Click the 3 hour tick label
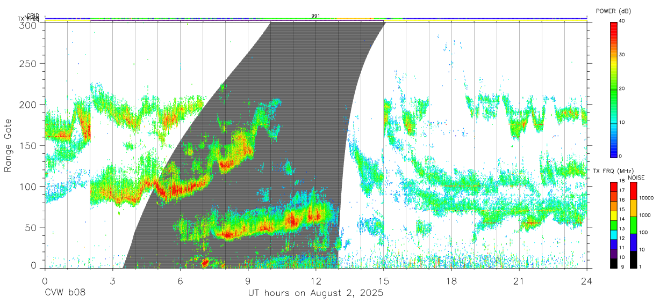Screen dimensions: 660x304 (x=113, y=280)
